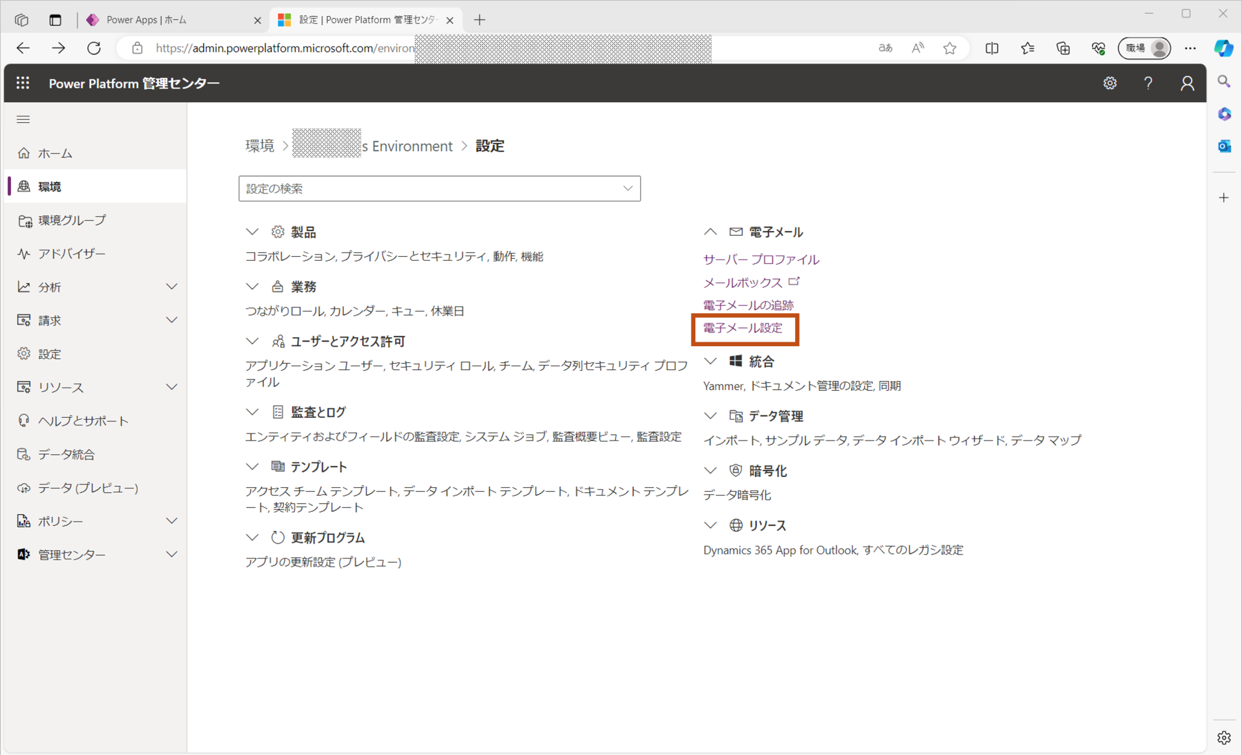Click the 電子メール envelope icon

coord(735,232)
